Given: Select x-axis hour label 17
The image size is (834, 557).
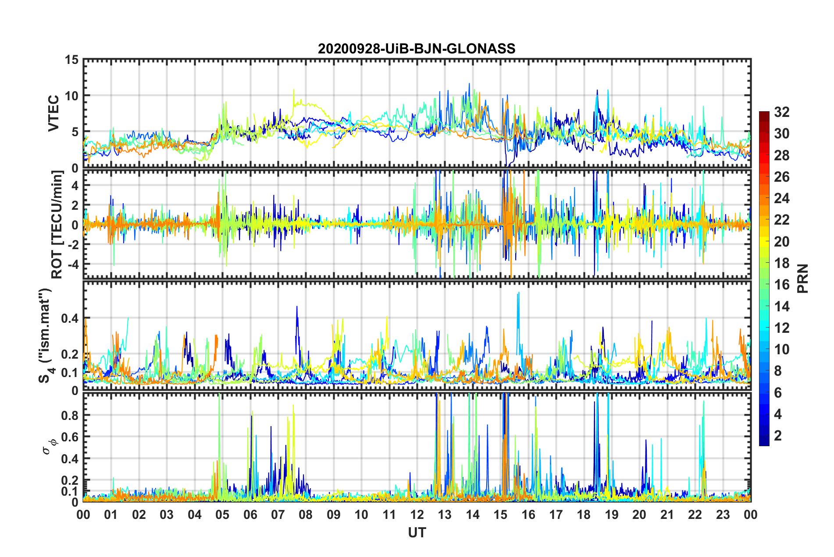Looking at the screenshot, I should (556, 515).
